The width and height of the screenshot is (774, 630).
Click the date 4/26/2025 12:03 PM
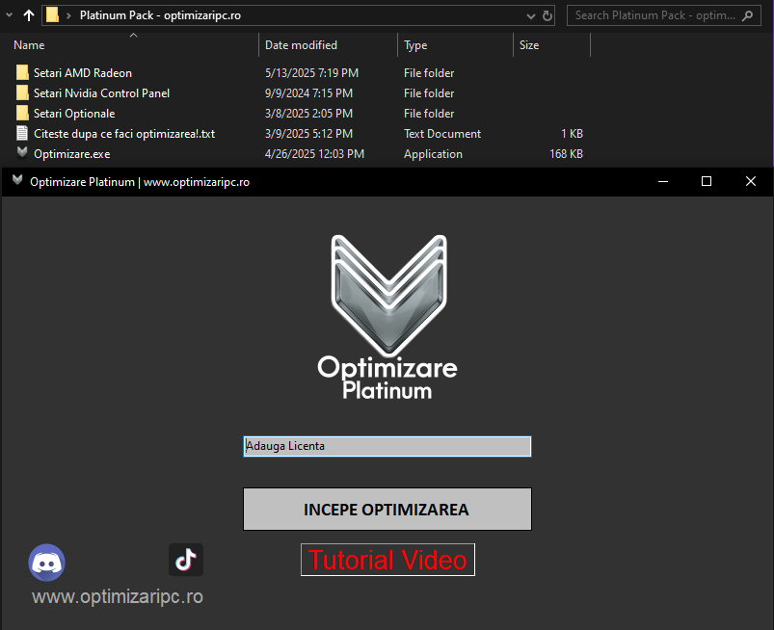pos(314,154)
